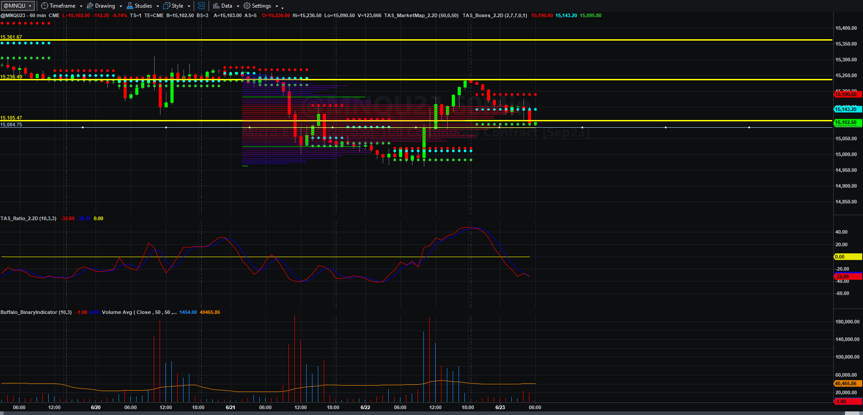The width and height of the screenshot is (863, 415).
Task: Expand the Drawing dropdown arrow
Action: tap(121, 6)
